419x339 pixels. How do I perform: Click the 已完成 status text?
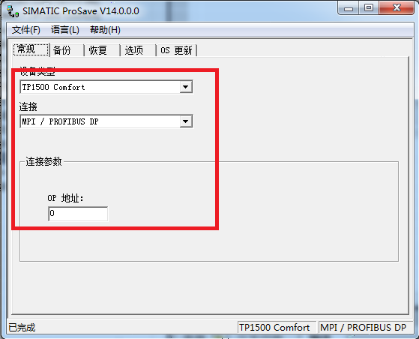[x=22, y=328]
